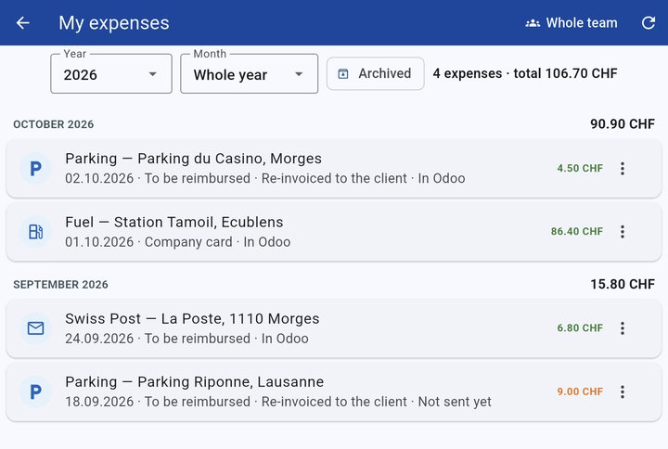Click the SEPTEMBER 2026 section header
Viewport: 668px width, 449px height.
pyautogui.click(x=61, y=285)
